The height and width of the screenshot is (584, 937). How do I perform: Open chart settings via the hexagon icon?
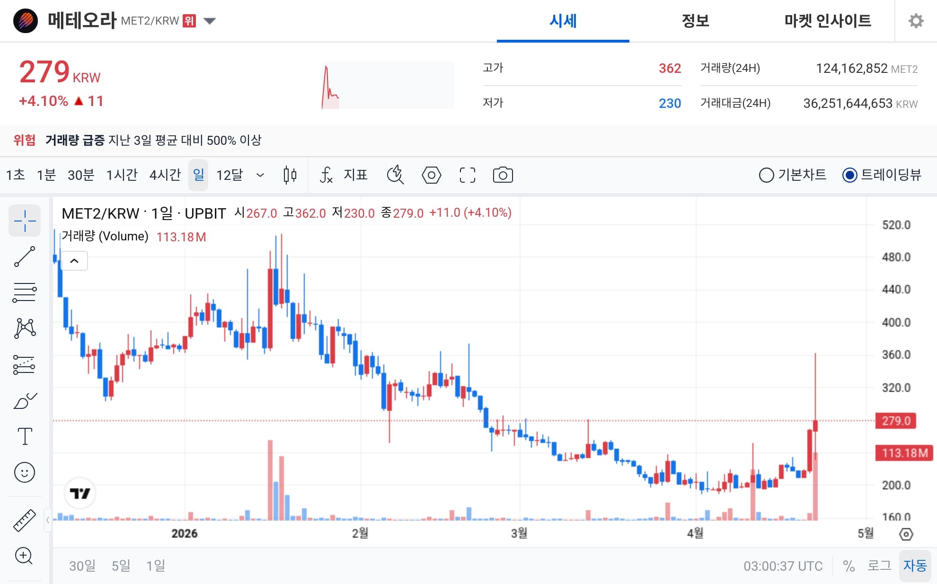point(431,175)
